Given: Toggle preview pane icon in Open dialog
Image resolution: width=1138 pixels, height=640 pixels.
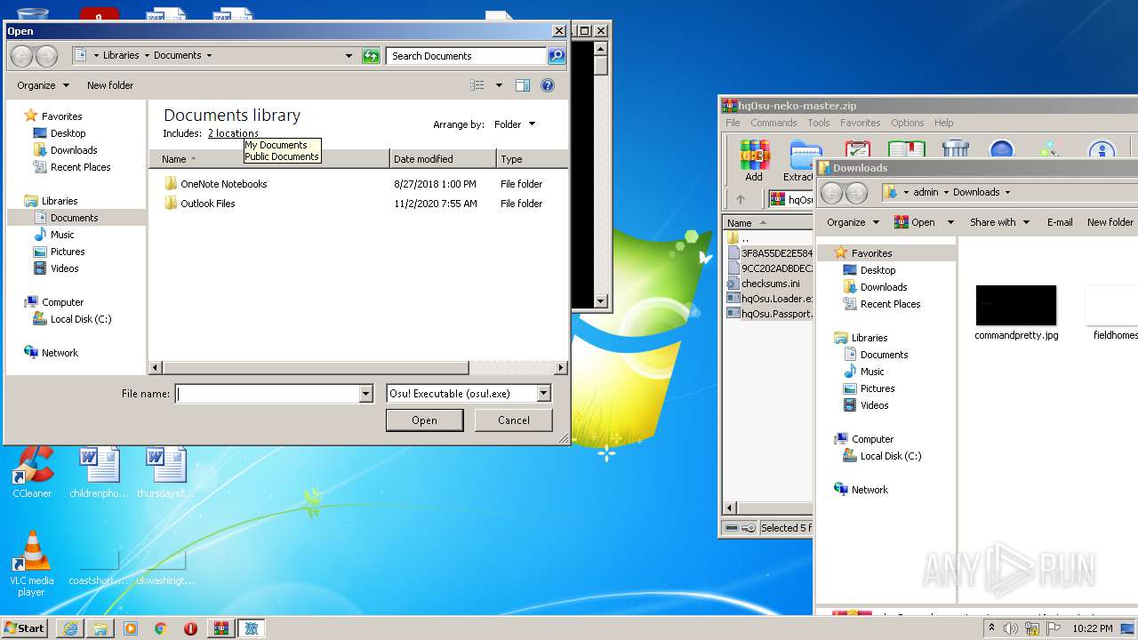Looking at the screenshot, I should pos(523,85).
